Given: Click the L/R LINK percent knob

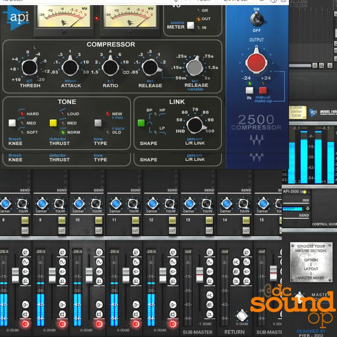Looking at the screenshot, I should pyautogui.click(x=195, y=125).
